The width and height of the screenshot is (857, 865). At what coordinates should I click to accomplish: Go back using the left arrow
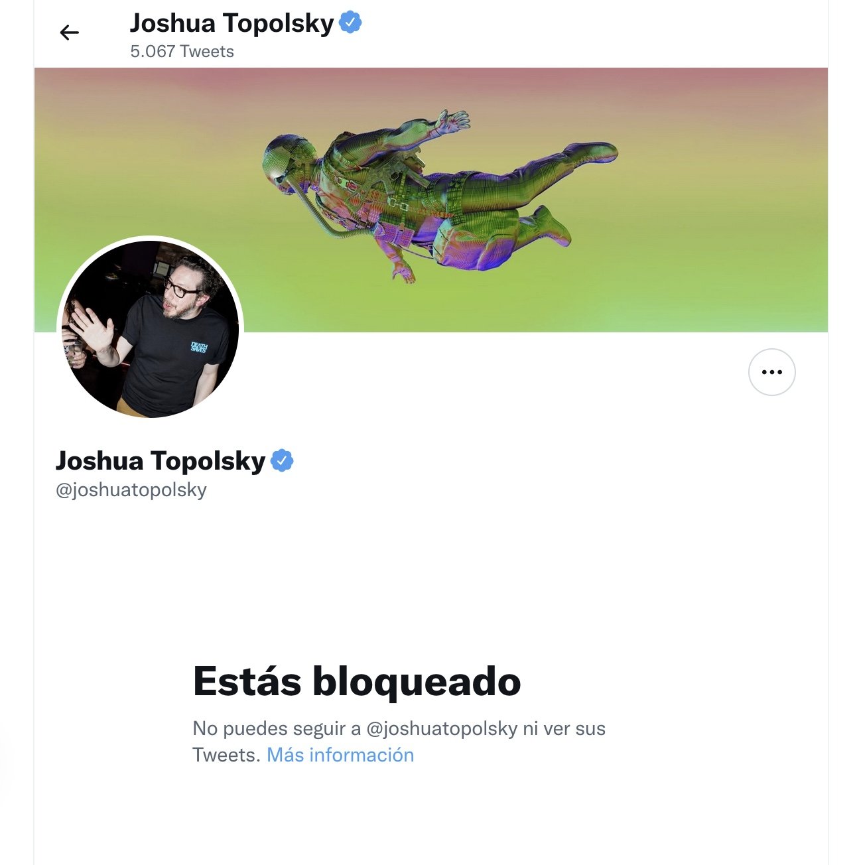(x=69, y=33)
